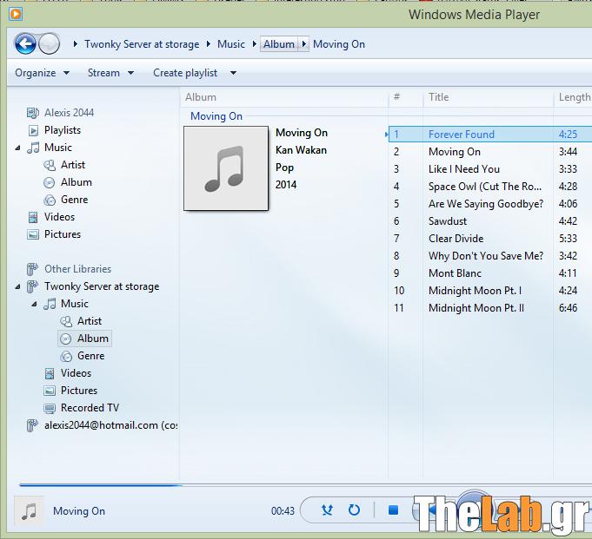
Task: Select the Artist icon under local Music
Action: 50,165
